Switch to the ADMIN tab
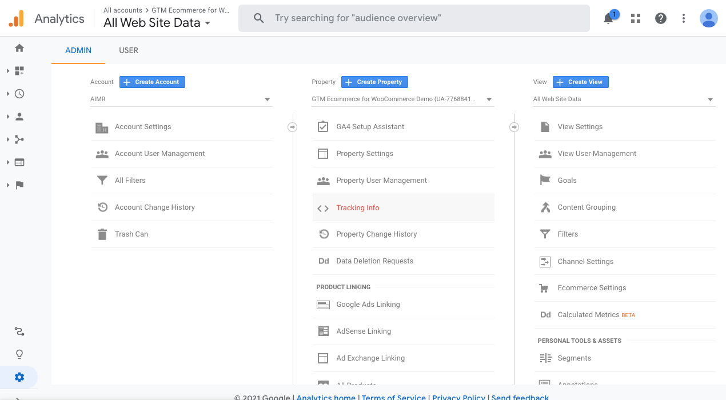The width and height of the screenshot is (726, 400). [x=78, y=50]
